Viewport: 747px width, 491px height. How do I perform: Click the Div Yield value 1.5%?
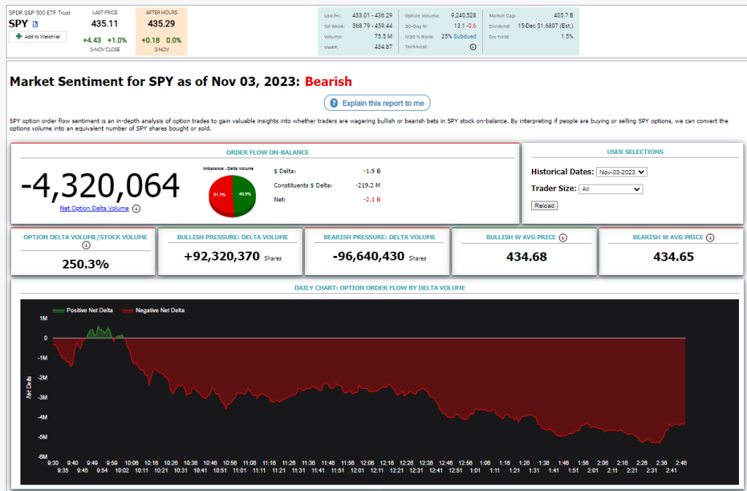(x=567, y=36)
